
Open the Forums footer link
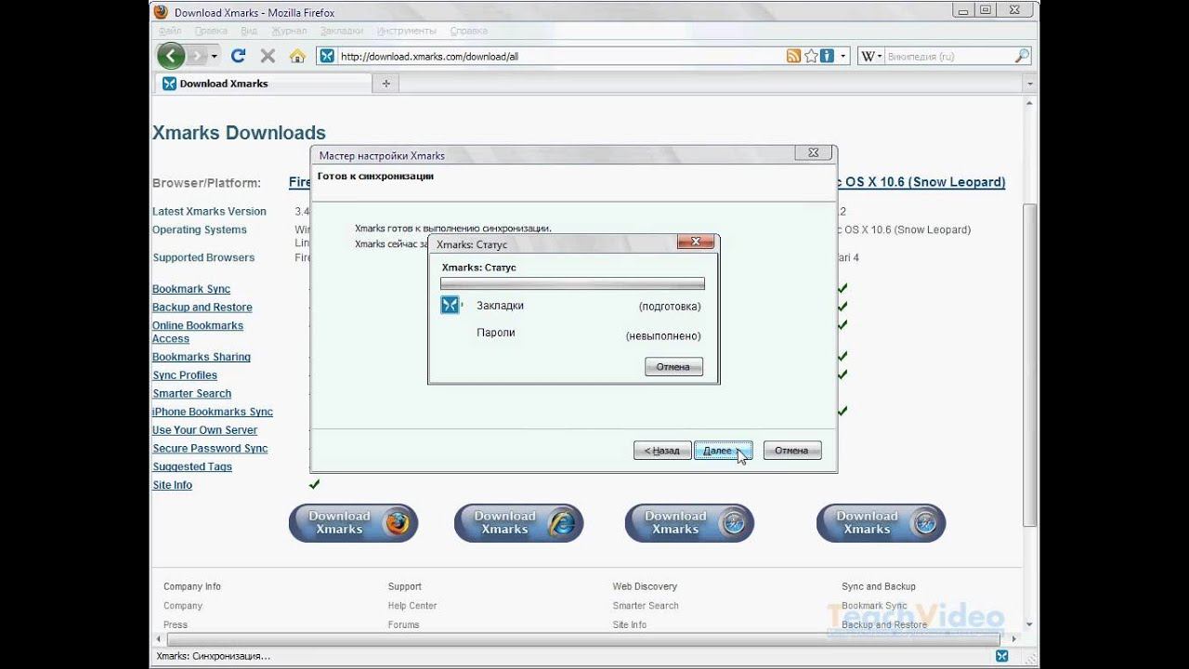point(404,625)
